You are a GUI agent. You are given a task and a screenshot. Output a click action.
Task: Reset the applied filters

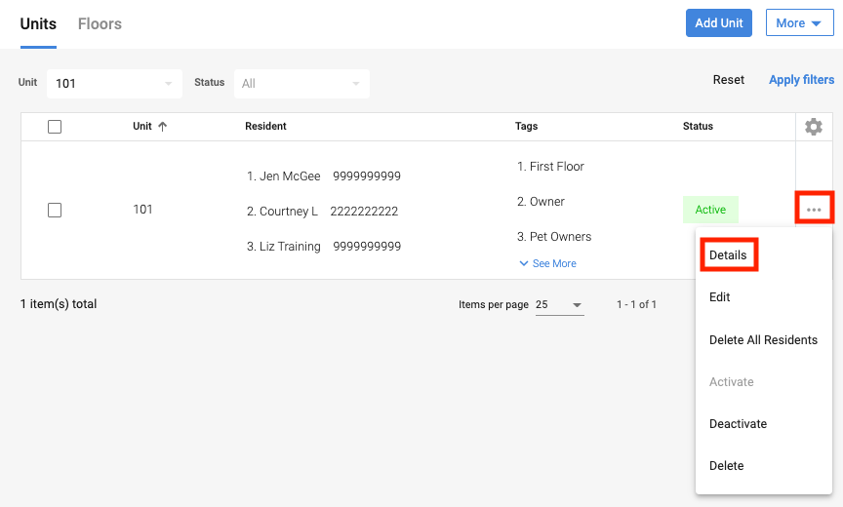point(728,80)
